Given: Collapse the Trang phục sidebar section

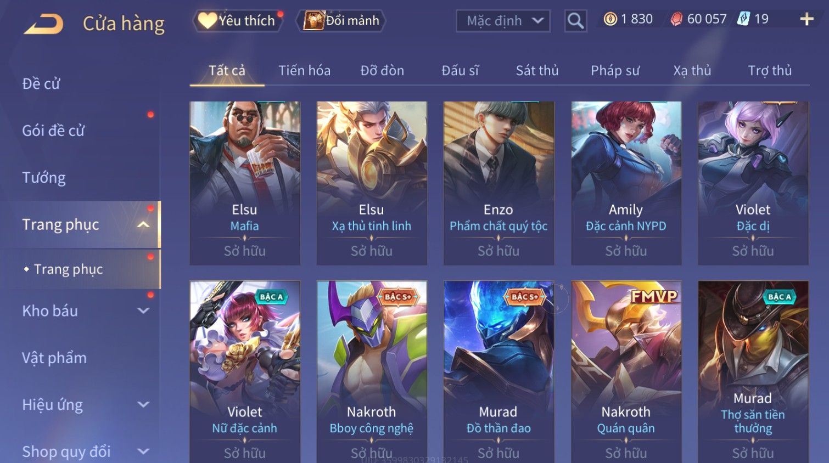Looking at the screenshot, I should tap(143, 224).
